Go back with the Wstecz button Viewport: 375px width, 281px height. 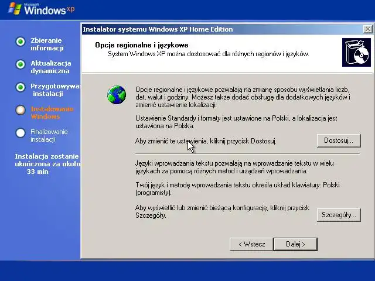coord(251,244)
